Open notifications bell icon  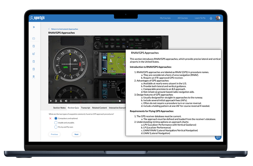(x=211, y=18)
